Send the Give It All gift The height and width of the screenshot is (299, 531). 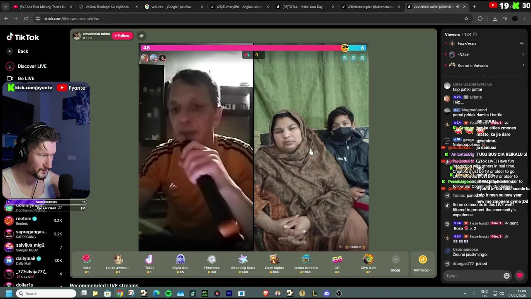click(368, 263)
